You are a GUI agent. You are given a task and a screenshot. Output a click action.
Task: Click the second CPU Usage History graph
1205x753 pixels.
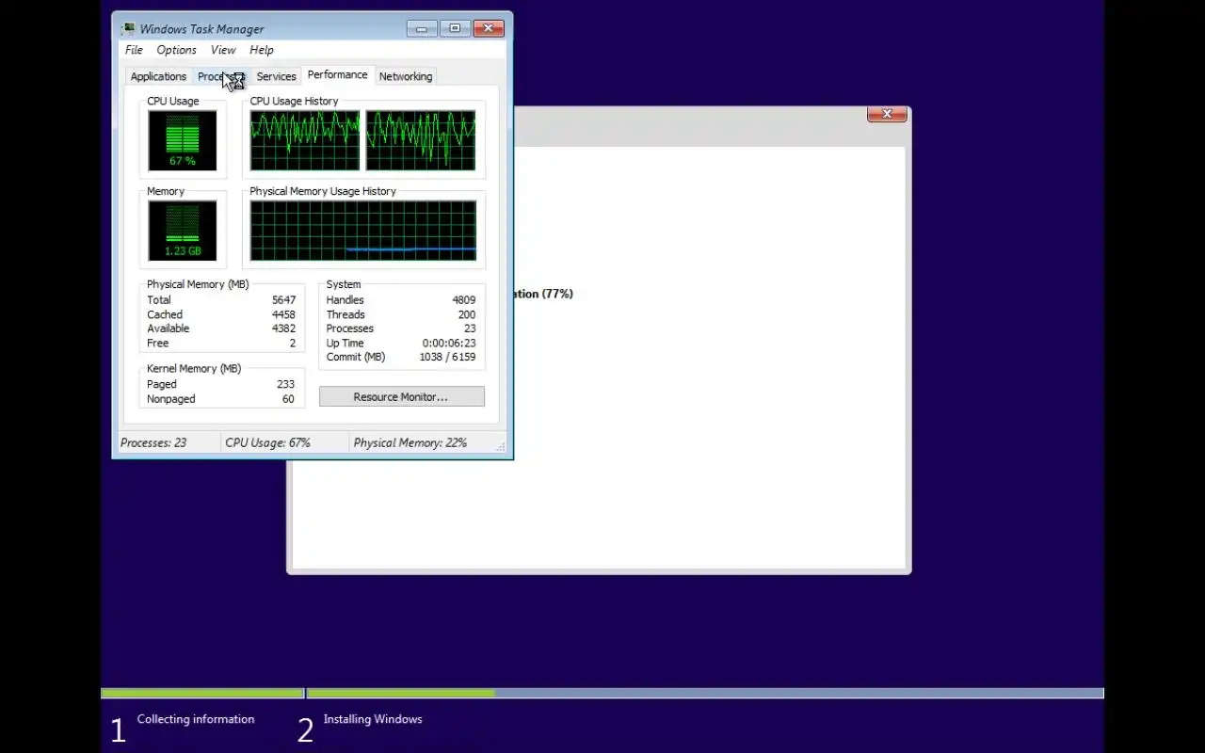(x=421, y=140)
